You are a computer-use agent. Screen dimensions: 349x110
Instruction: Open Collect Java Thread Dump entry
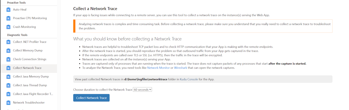(x=29, y=85)
